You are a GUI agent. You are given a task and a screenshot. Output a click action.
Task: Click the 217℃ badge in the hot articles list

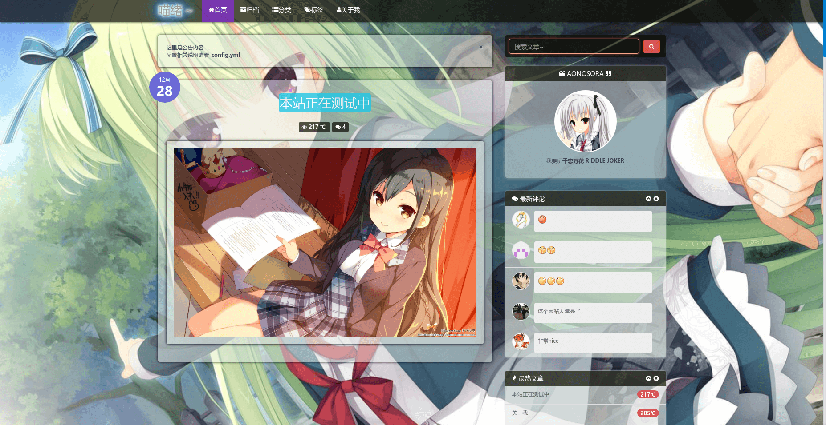point(648,394)
